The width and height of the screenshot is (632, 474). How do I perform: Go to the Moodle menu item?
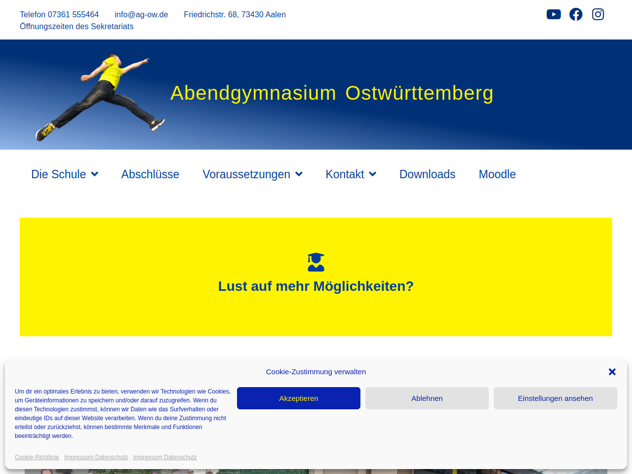point(497,174)
